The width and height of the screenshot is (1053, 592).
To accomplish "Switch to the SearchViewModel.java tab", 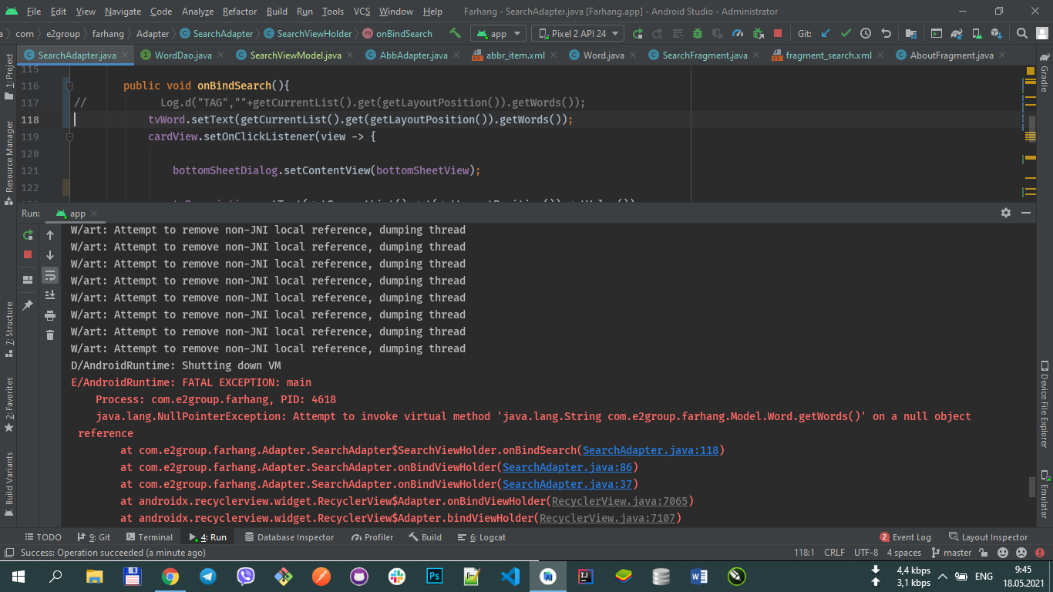I will click(295, 55).
